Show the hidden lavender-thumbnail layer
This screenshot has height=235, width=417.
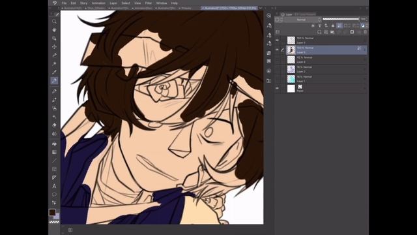(x=277, y=69)
